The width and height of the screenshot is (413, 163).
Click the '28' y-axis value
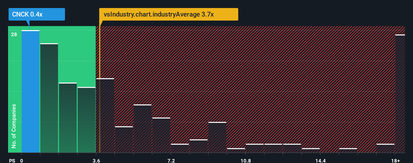(x=14, y=34)
